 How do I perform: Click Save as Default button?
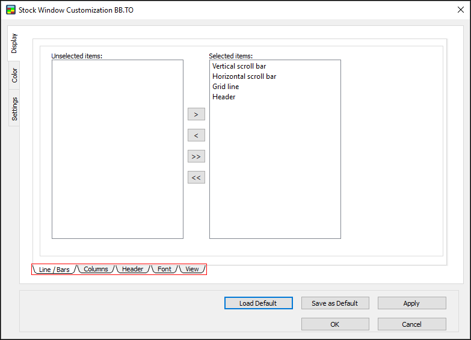tap(334, 303)
